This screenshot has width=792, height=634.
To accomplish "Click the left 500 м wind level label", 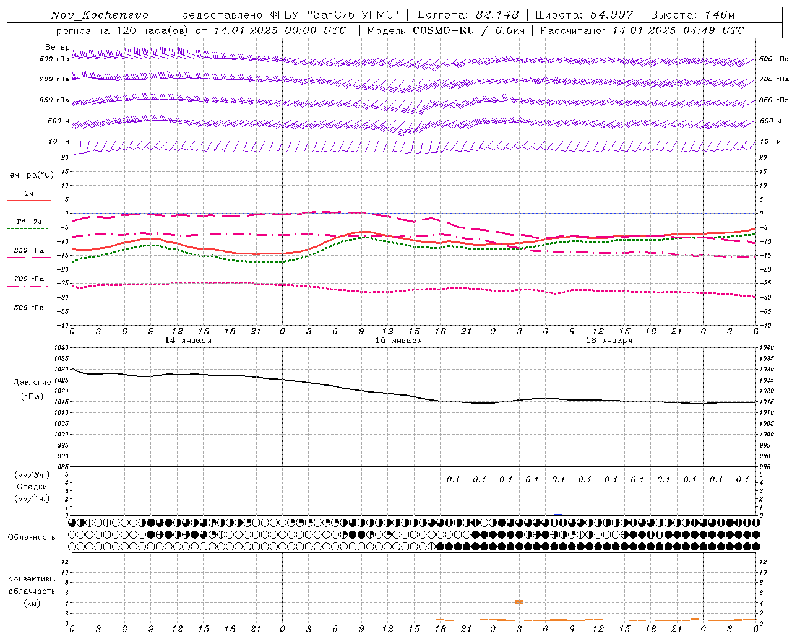I will (59, 121).
